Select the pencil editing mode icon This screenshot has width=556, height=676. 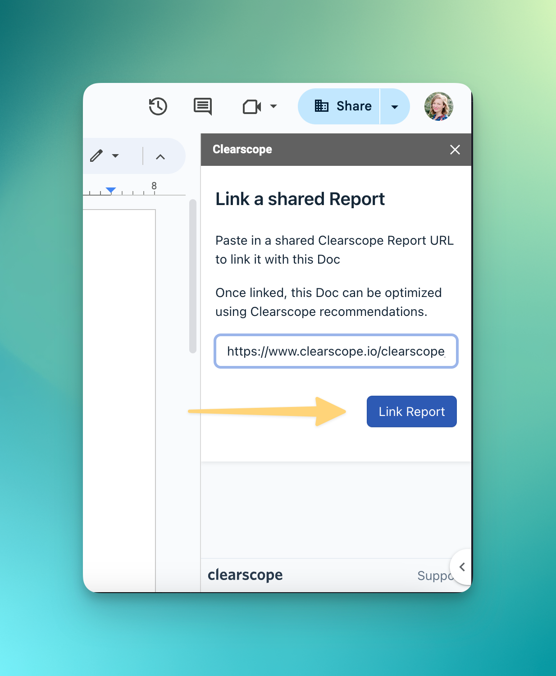click(96, 156)
